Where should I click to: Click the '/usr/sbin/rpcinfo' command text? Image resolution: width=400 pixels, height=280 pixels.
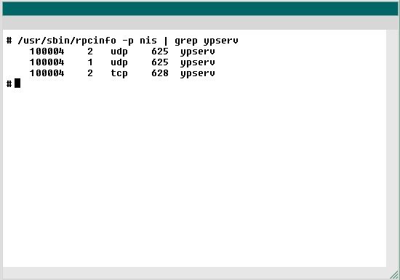click(67, 41)
